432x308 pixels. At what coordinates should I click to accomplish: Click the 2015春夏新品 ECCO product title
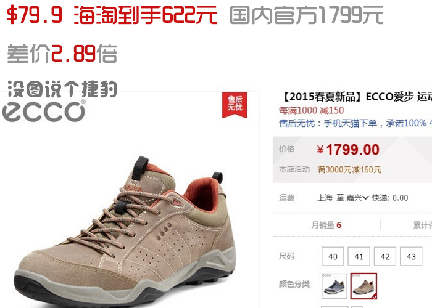357,97
